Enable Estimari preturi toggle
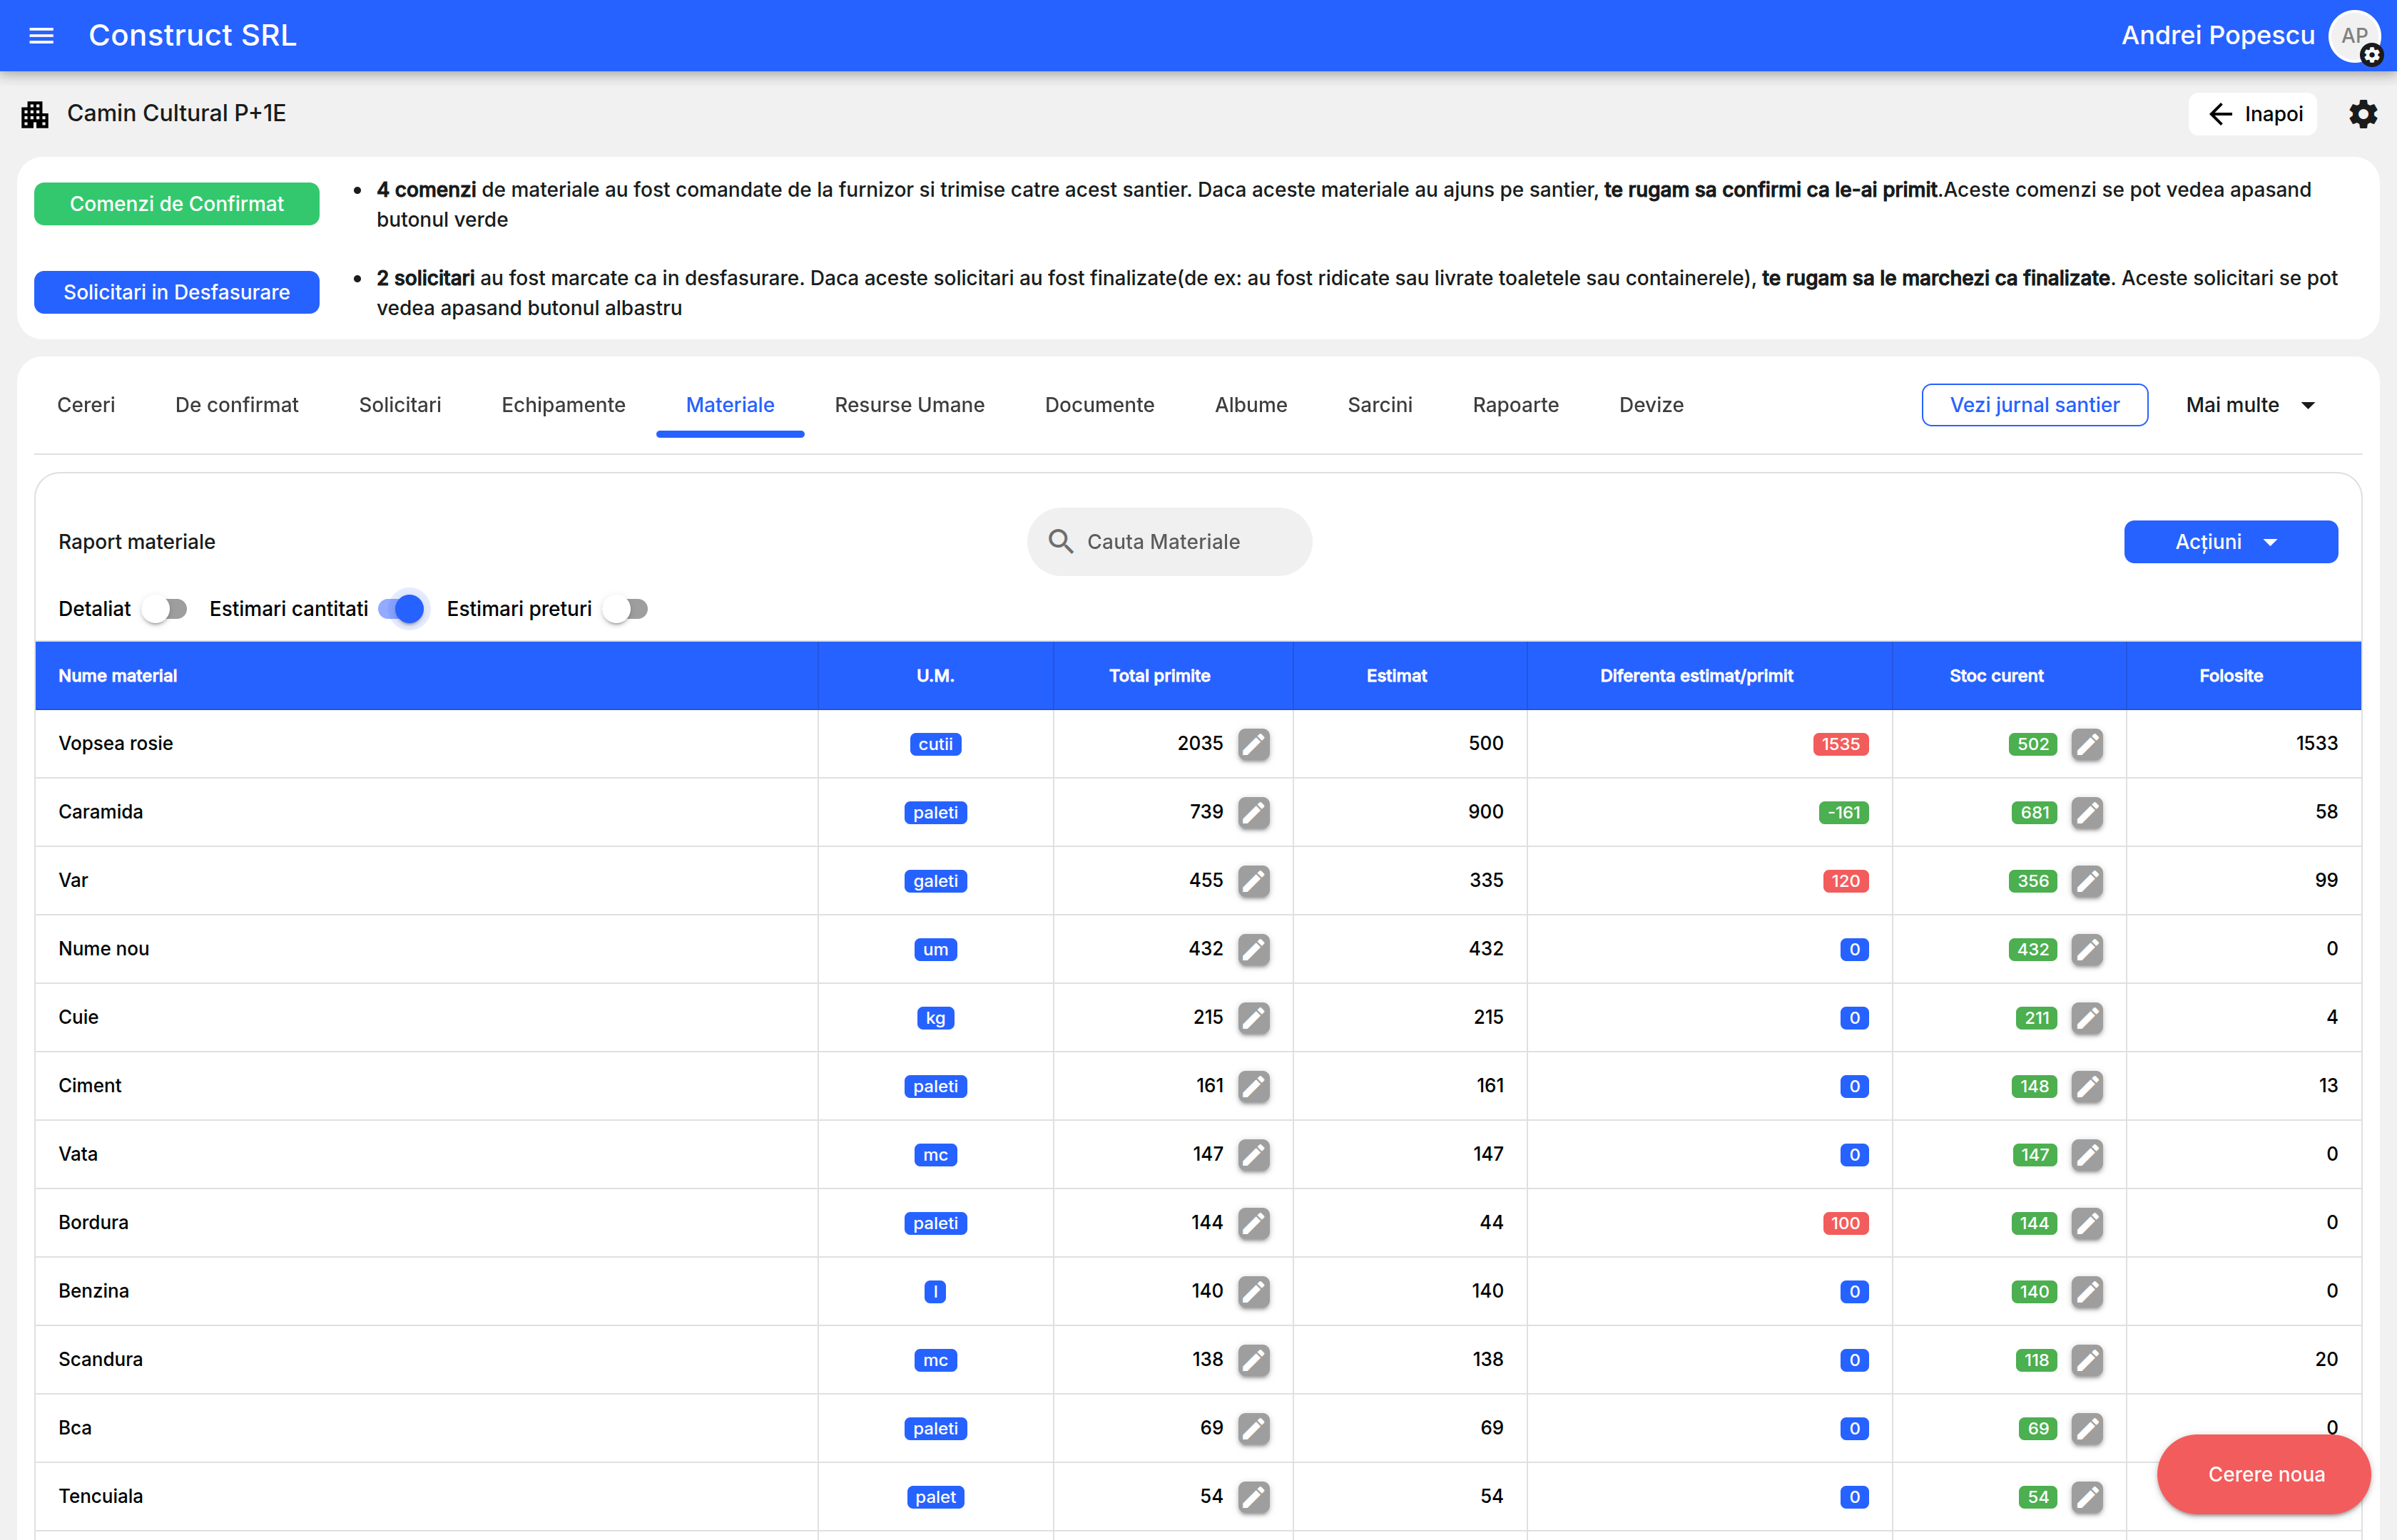Image resolution: width=2397 pixels, height=1540 pixels. tap(626, 609)
